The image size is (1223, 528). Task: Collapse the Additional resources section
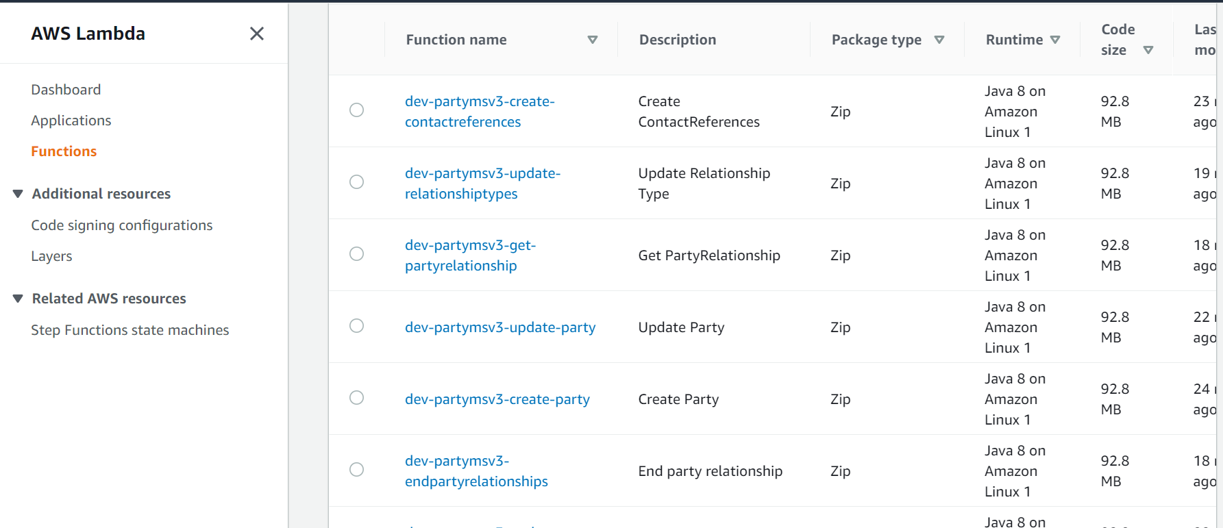[x=18, y=194]
